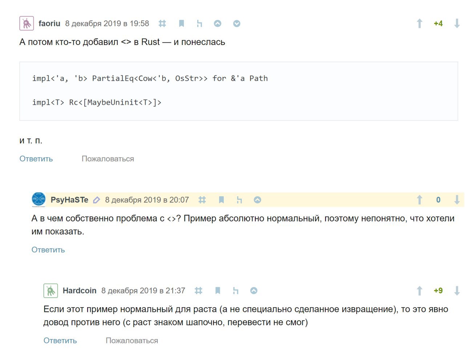Open Hardcoin's avatar thumbnail
The image size is (465, 359).
pyautogui.click(x=50, y=290)
